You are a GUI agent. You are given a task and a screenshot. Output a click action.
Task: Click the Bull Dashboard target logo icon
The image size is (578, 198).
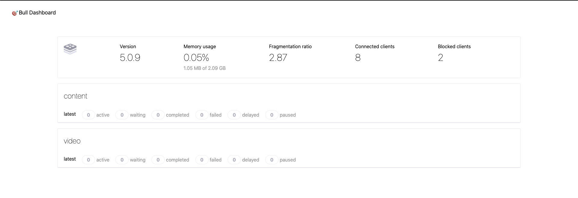point(15,13)
